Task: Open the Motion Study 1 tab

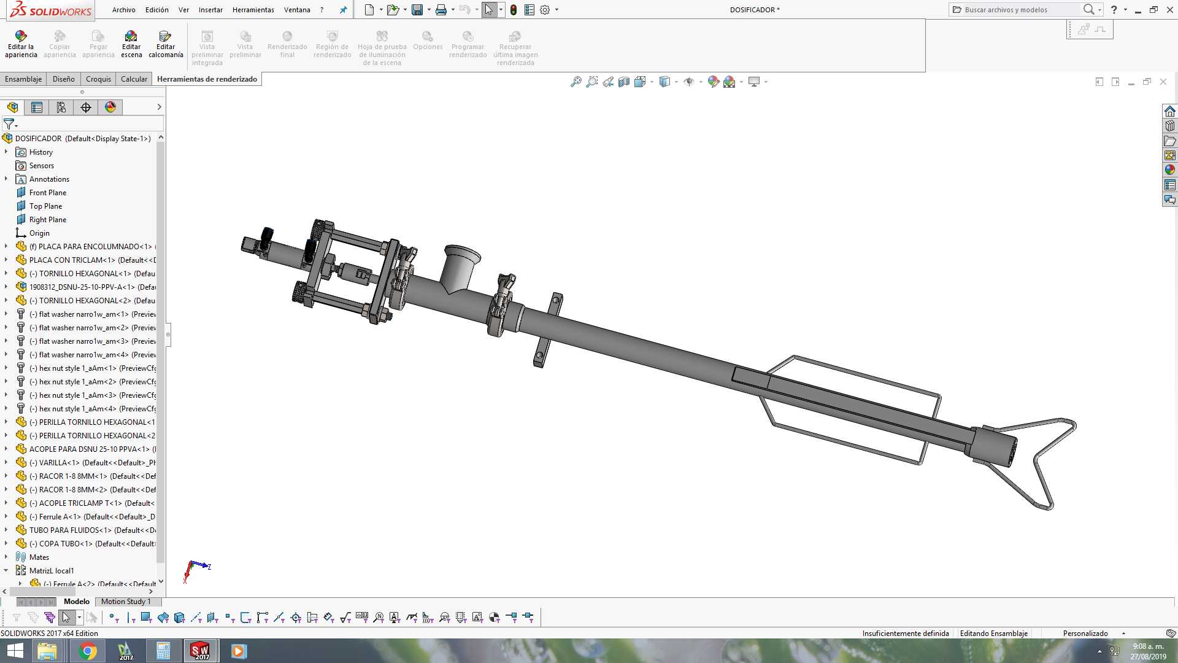Action: (126, 602)
